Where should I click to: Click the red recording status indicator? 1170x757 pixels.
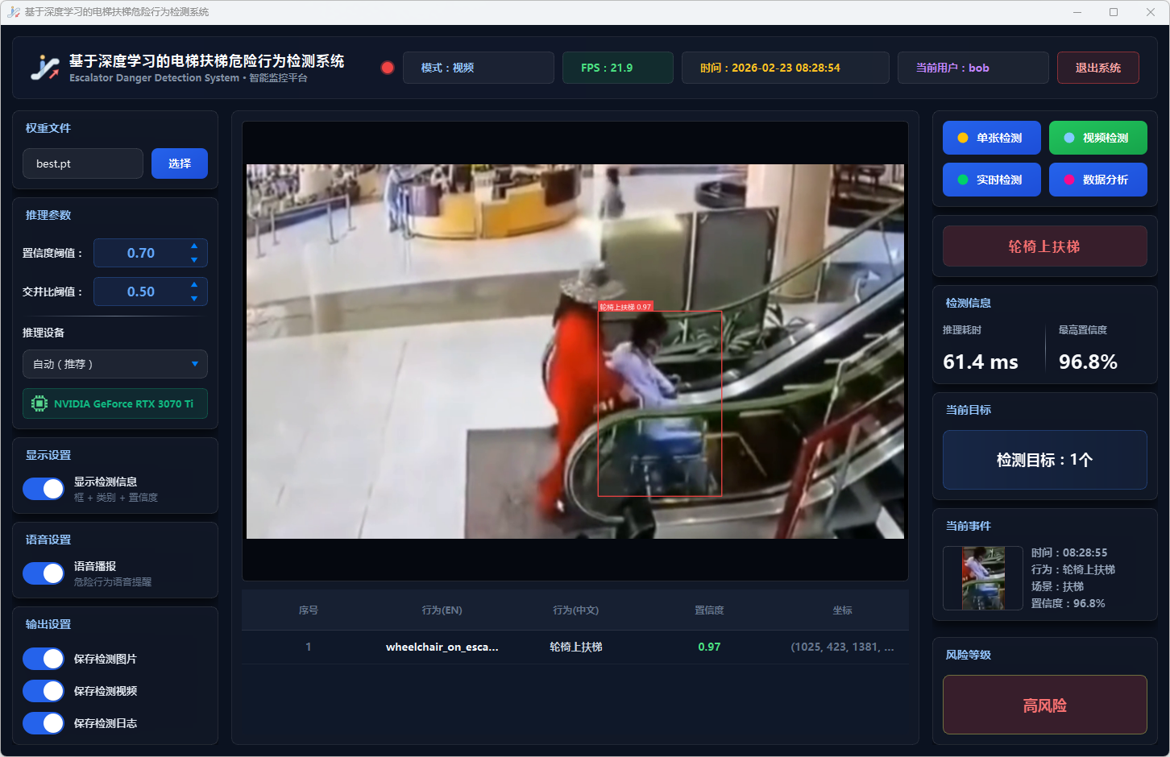[388, 68]
